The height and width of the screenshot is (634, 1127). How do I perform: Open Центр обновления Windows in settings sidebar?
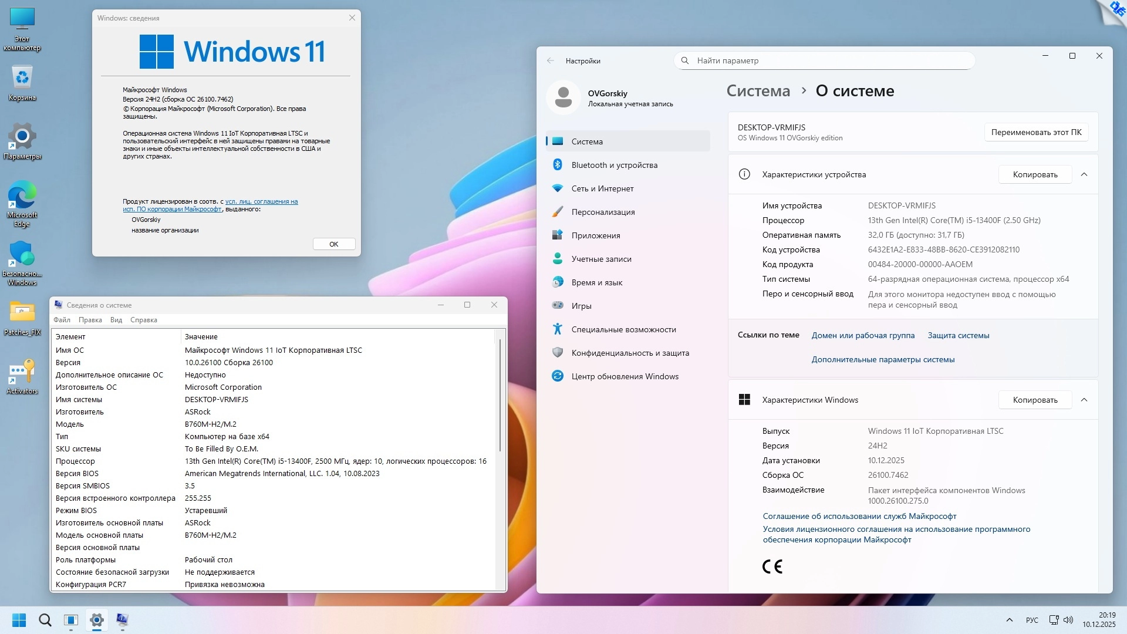(624, 376)
